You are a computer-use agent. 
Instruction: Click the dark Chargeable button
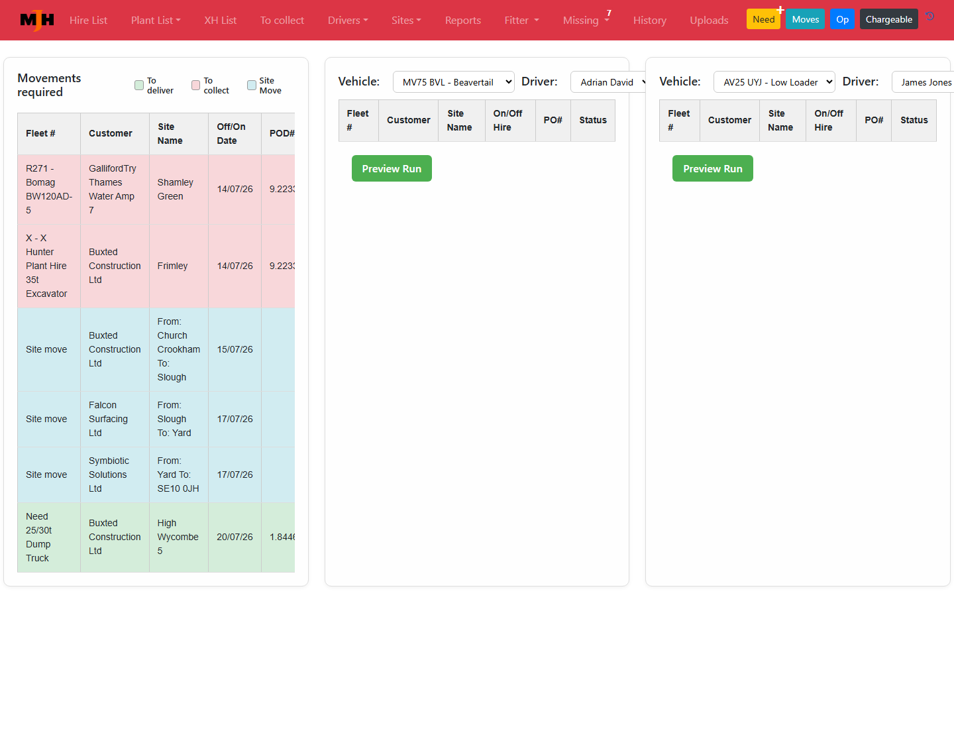pos(889,19)
